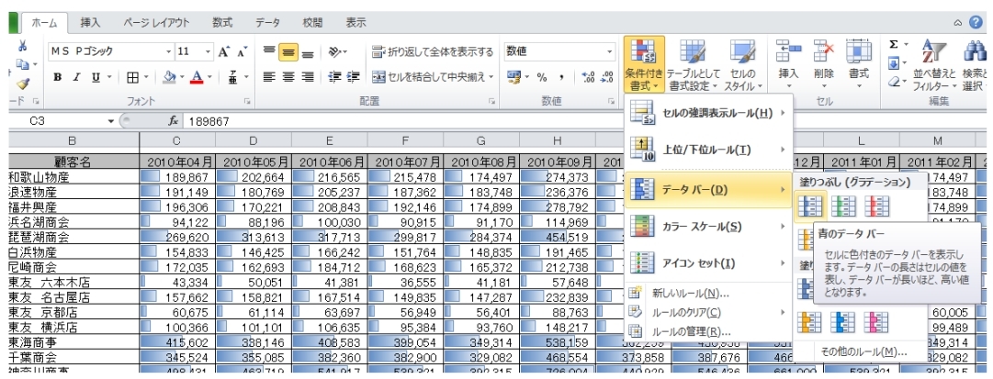Click the Fill down arrow icon in 編集 group

coord(894,63)
